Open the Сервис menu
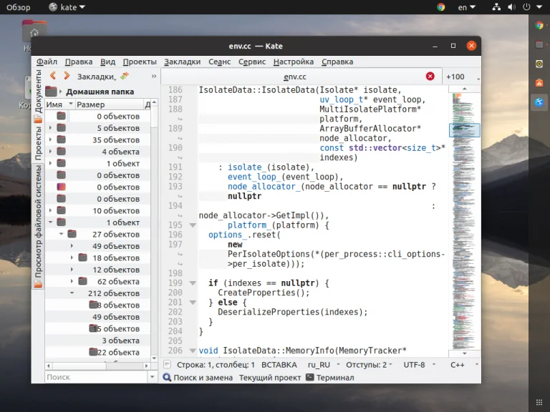Screen dimensions: 550x412 point(251,62)
